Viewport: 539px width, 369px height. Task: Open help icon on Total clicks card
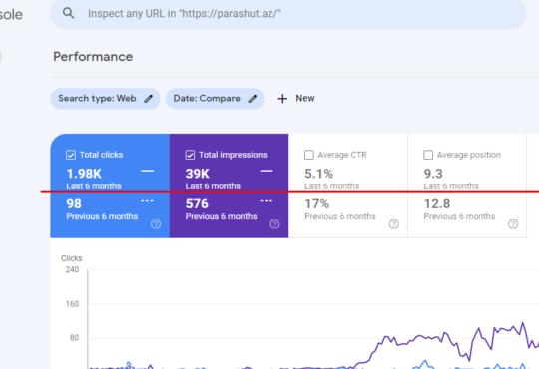point(156,224)
